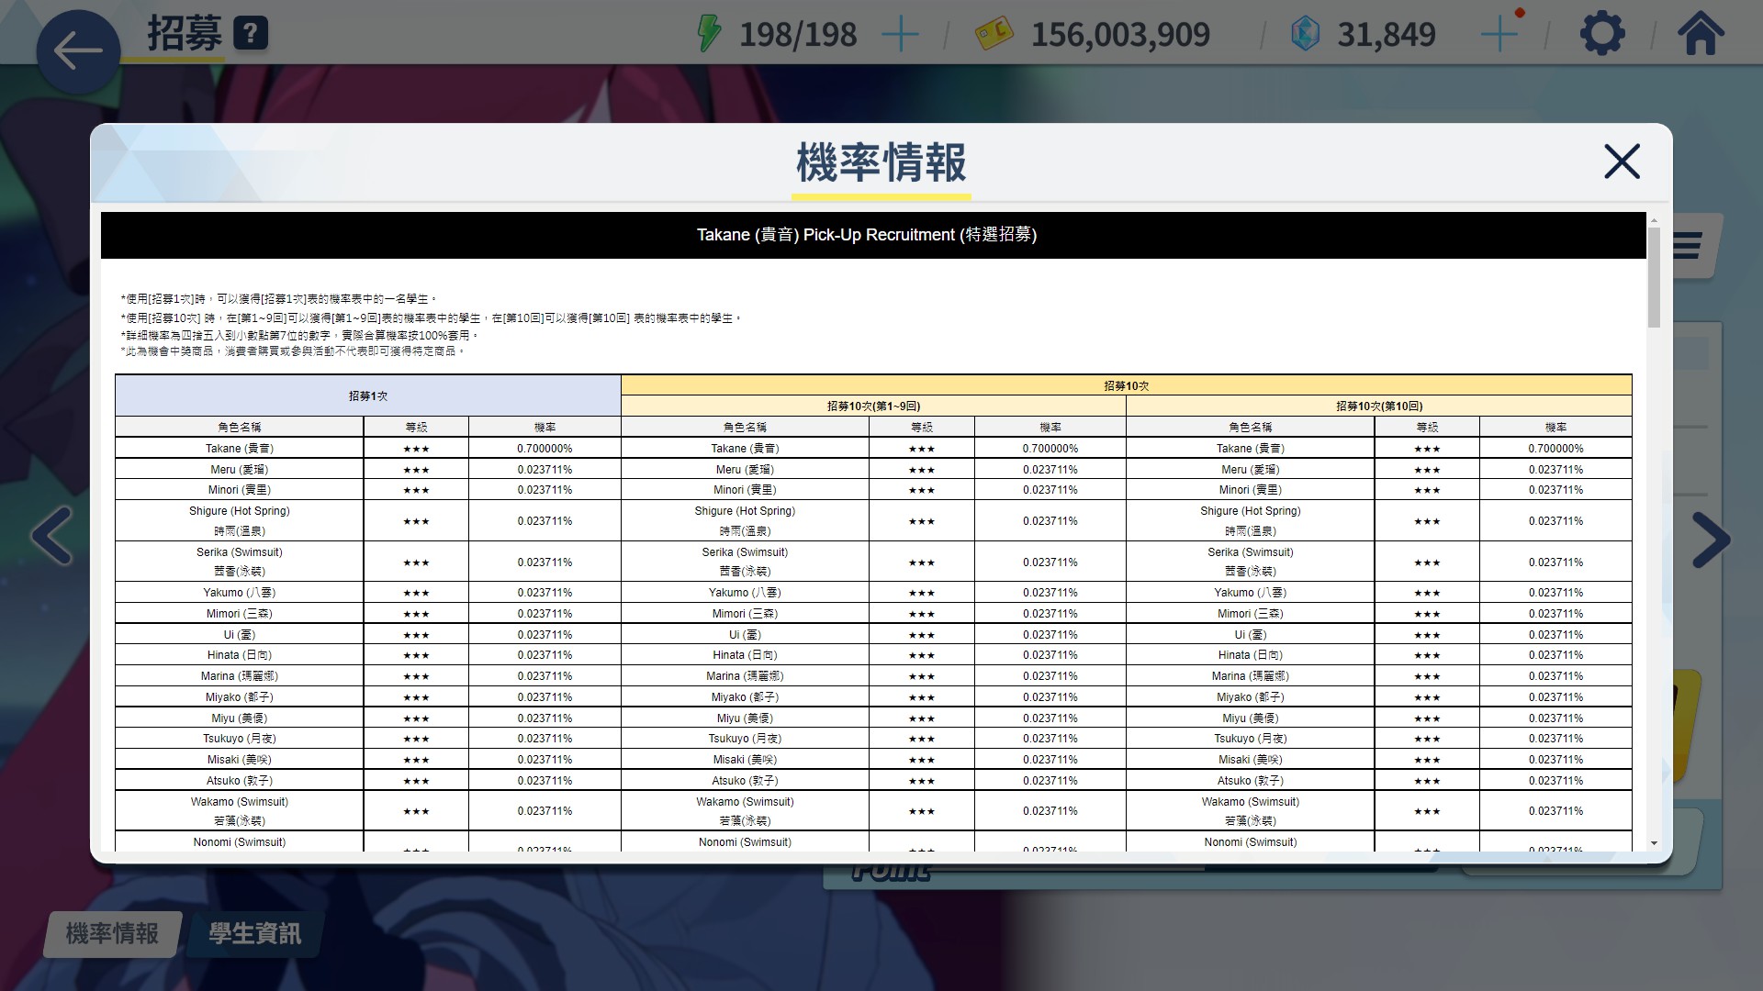
Task: Buy pyroxene with the plus beside 31,849
Action: pos(1499,35)
